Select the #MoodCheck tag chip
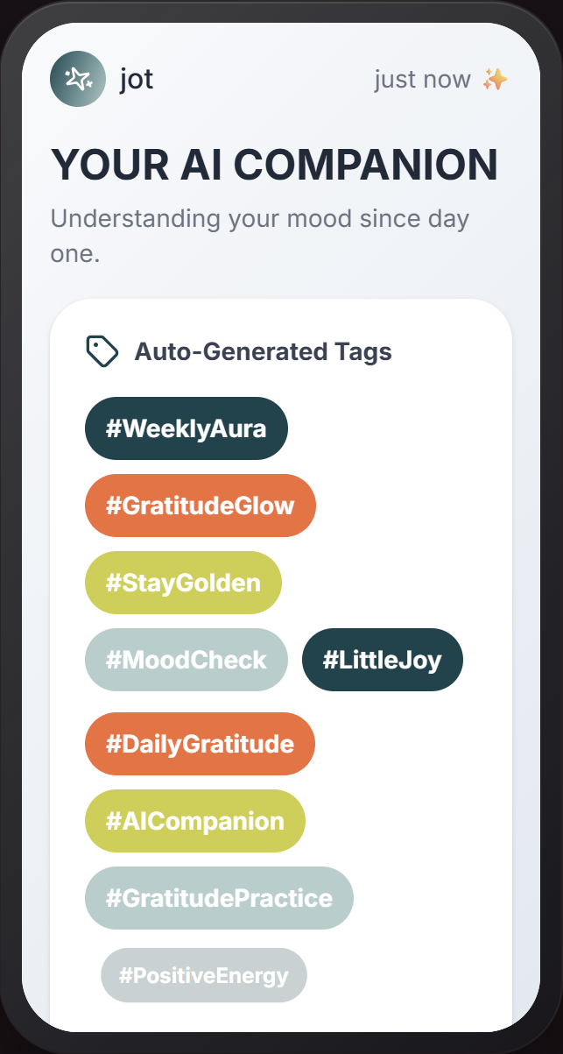Viewport: 563px width, 1054px height. [186, 660]
